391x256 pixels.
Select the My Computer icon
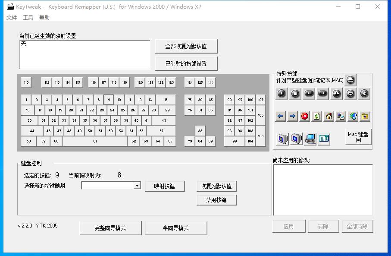(x=310, y=139)
